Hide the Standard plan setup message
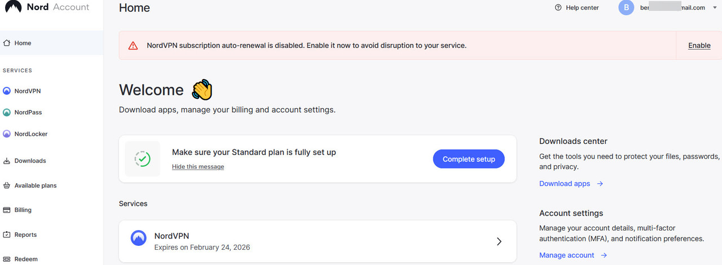The height and width of the screenshot is (265, 722). (198, 167)
